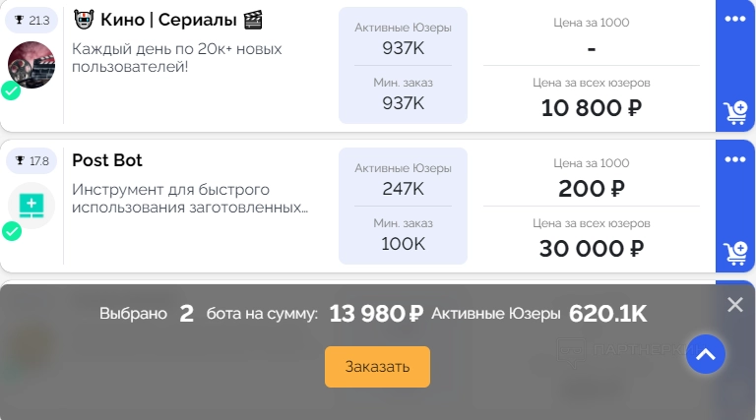Open three-dot menu for Post Bot
Image resolution: width=756 pixels, height=420 pixels.
point(735,159)
